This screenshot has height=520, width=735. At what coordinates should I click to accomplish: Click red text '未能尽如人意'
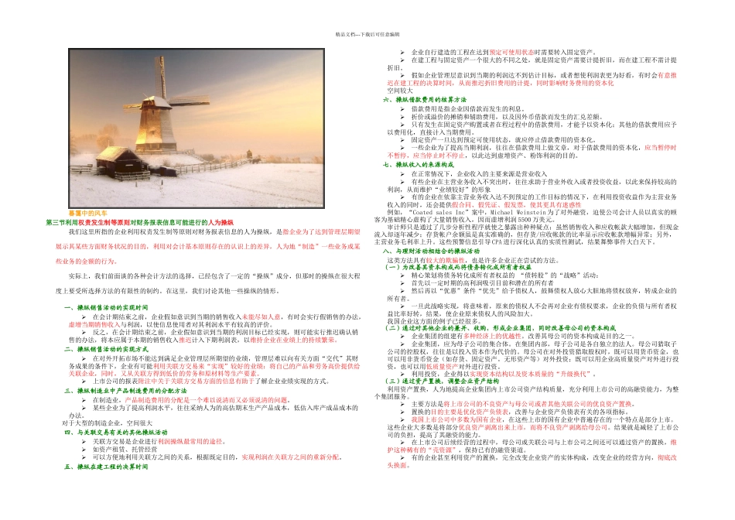point(261,317)
